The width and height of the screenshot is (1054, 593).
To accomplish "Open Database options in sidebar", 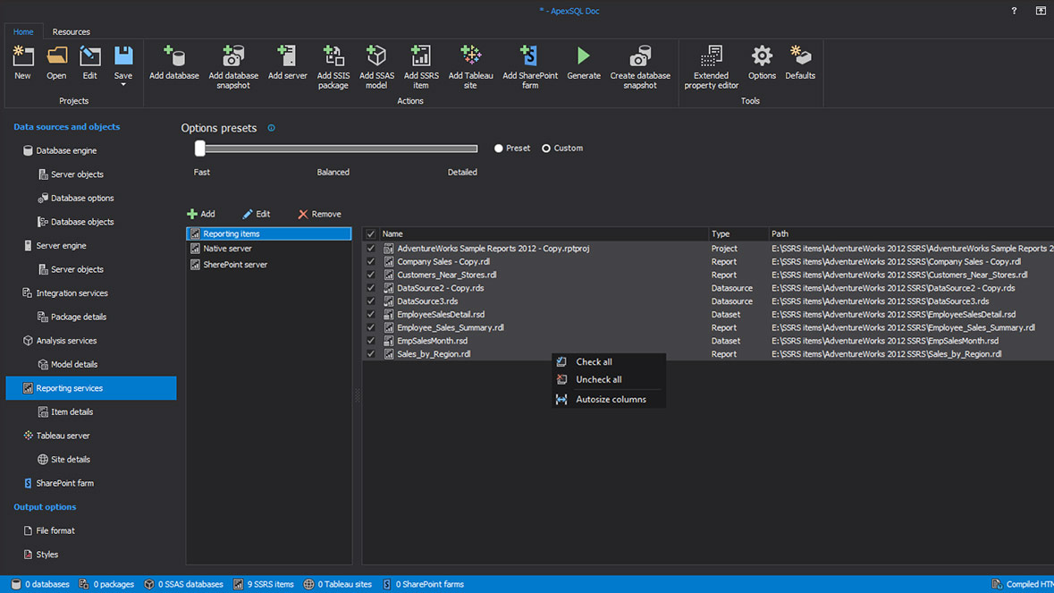I will pos(82,199).
